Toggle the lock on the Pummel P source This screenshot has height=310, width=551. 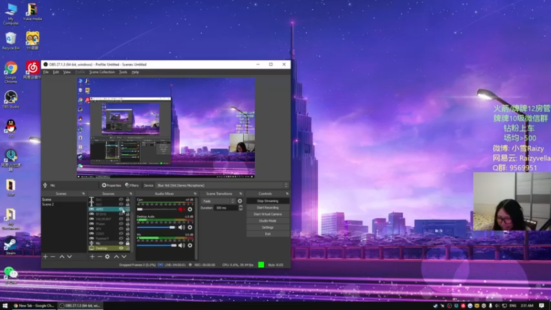(x=127, y=238)
